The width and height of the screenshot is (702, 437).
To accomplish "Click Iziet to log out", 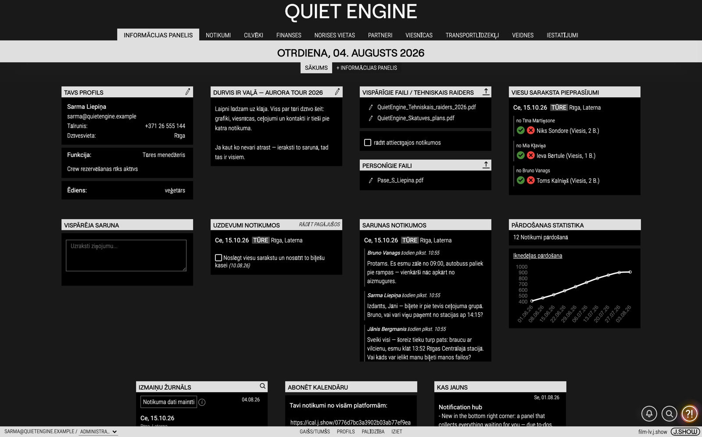I will pyautogui.click(x=397, y=432).
